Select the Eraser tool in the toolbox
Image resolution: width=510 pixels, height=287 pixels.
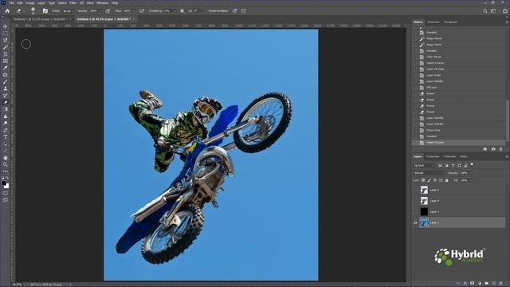(6, 102)
